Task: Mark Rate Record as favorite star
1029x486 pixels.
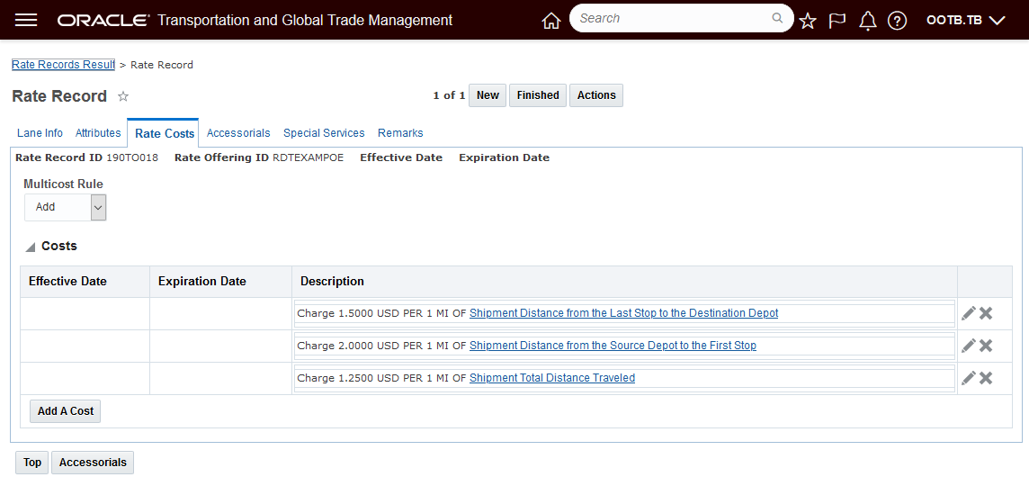Action: [x=123, y=96]
